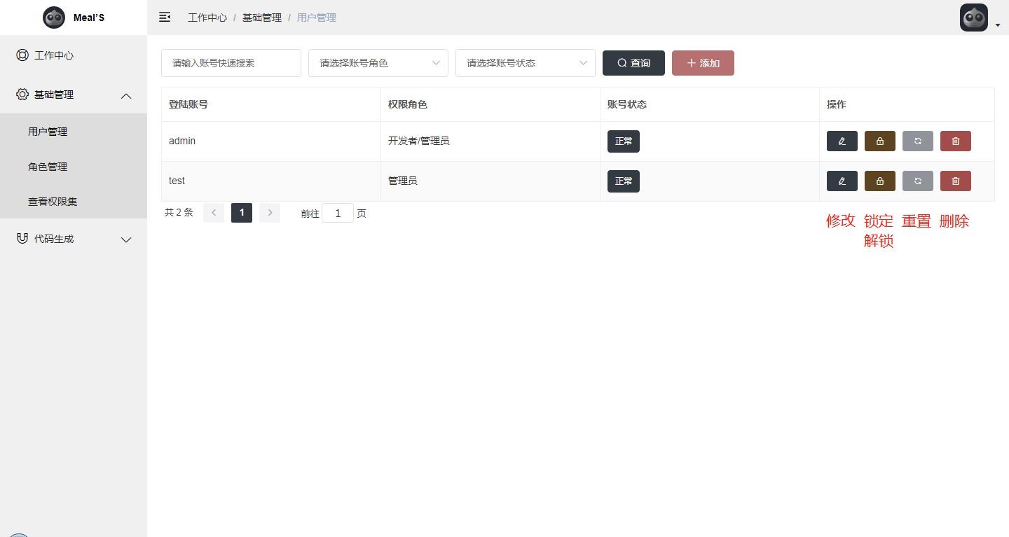This screenshot has width=1009, height=537.
Task: Collapse sidebar with the menu fold icon
Action: pyautogui.click(x=165, y=18)
